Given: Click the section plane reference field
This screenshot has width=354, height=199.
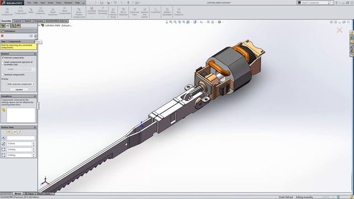Looking at the screenshot, I should (x=21, y=138).
